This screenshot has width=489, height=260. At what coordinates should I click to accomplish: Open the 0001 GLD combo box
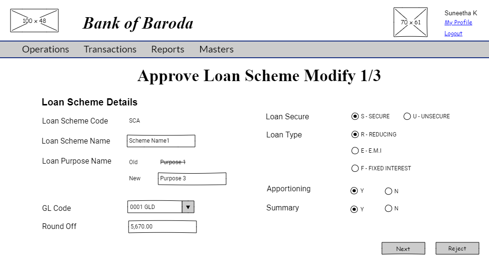coord(155,207)
